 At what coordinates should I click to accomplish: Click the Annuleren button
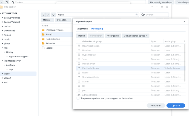[x=156, y=105]
